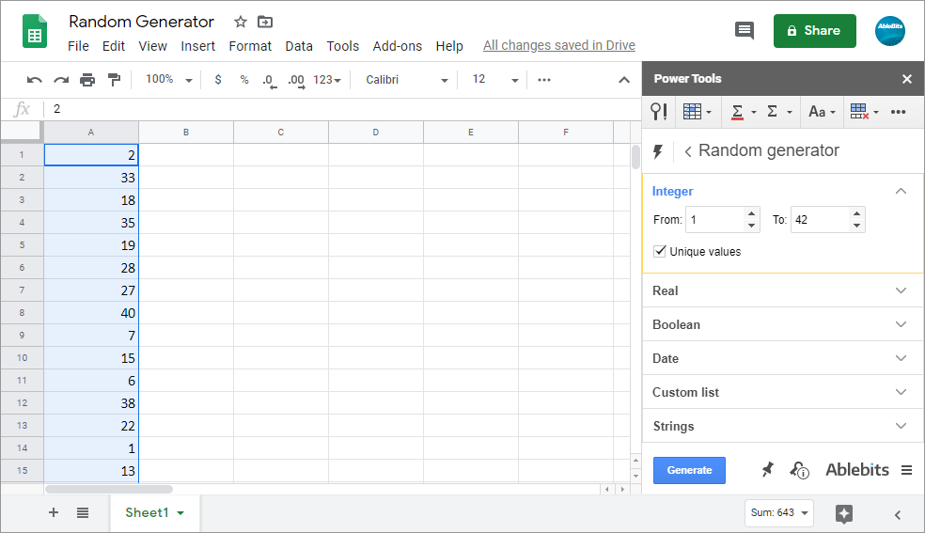Open the Google Sheets home icon
925x533 pixels.
coord(35,31)
